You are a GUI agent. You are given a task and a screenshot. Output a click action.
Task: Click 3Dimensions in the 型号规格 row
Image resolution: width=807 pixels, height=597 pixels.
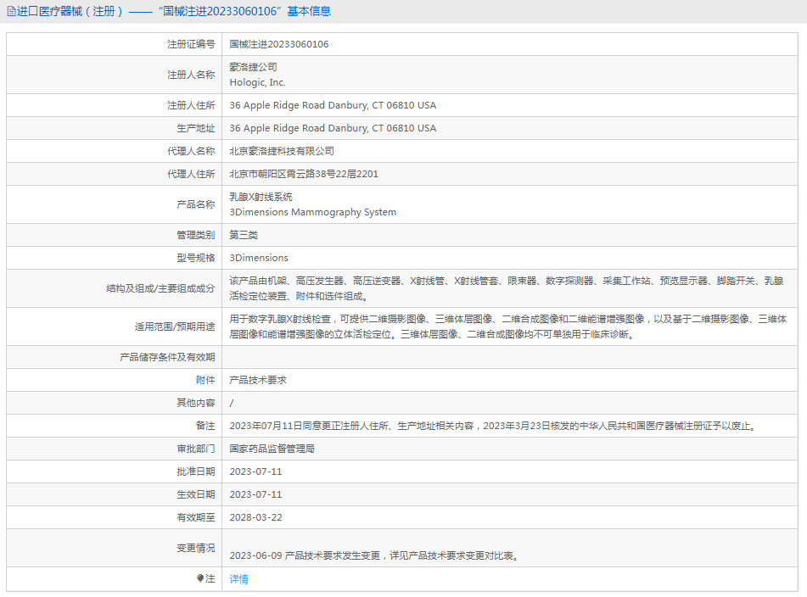pyautogui.click(x=259, y=258)
